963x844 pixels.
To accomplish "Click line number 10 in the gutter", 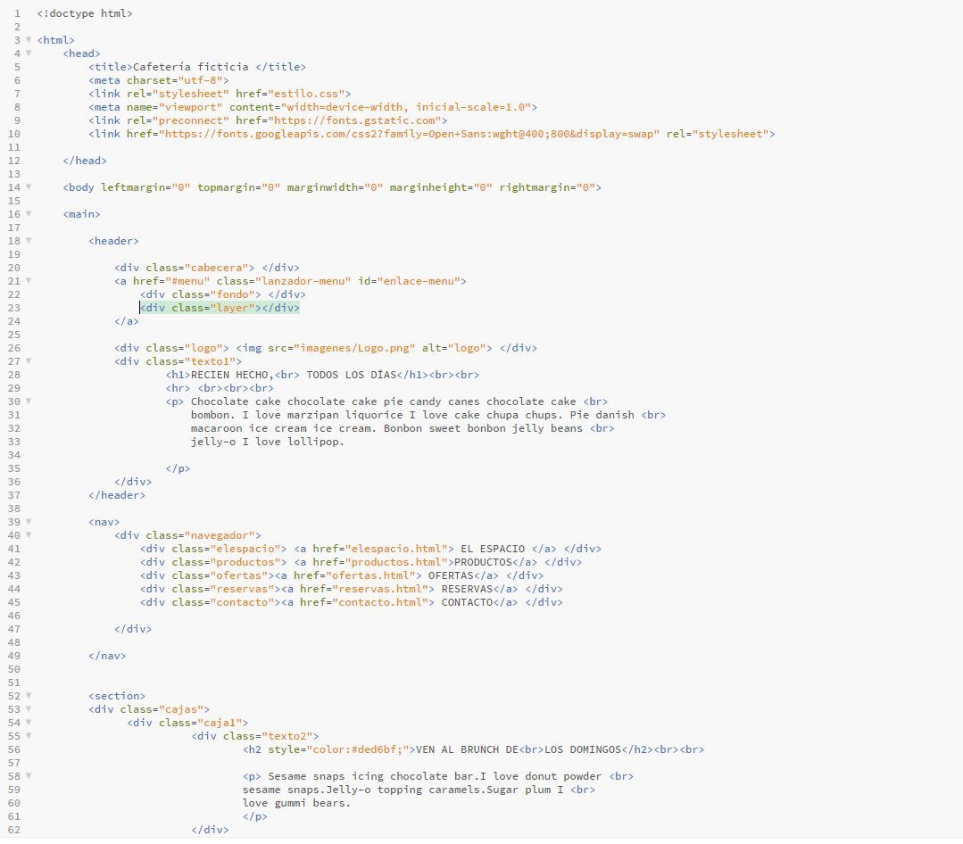I will [14, 134].
